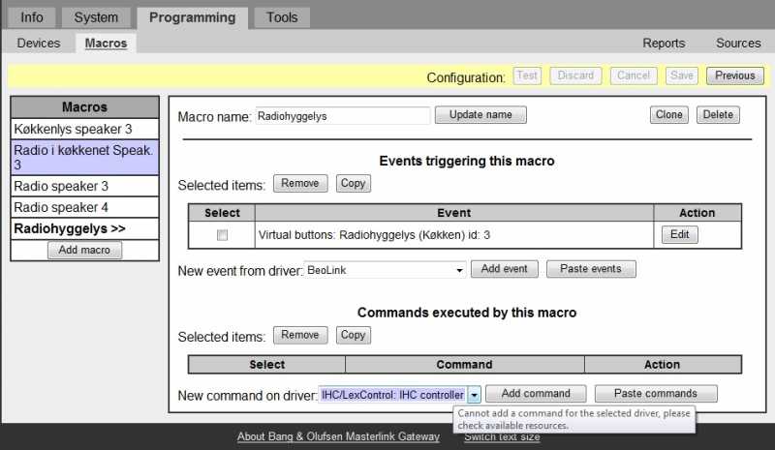
Task: Edit the Virtual buttons event
Action: pos(678,234)
